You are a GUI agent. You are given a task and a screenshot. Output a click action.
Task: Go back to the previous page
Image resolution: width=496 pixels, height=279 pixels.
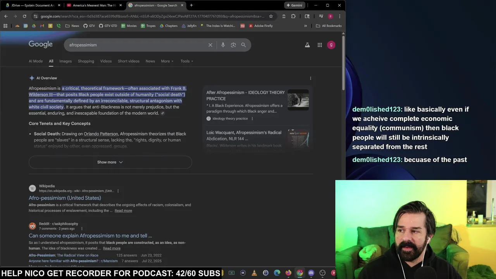click(x=6, y=16)
